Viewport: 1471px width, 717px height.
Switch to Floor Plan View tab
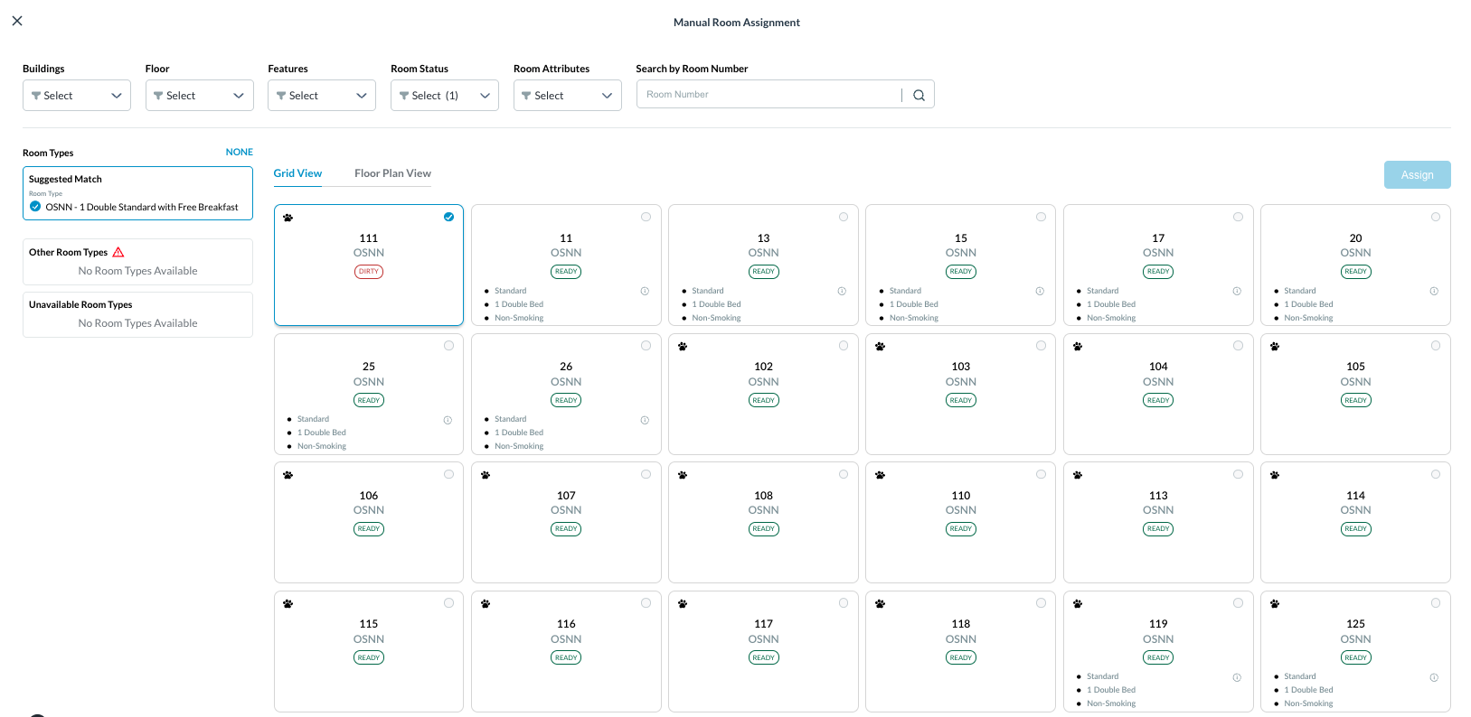[392, 173]
